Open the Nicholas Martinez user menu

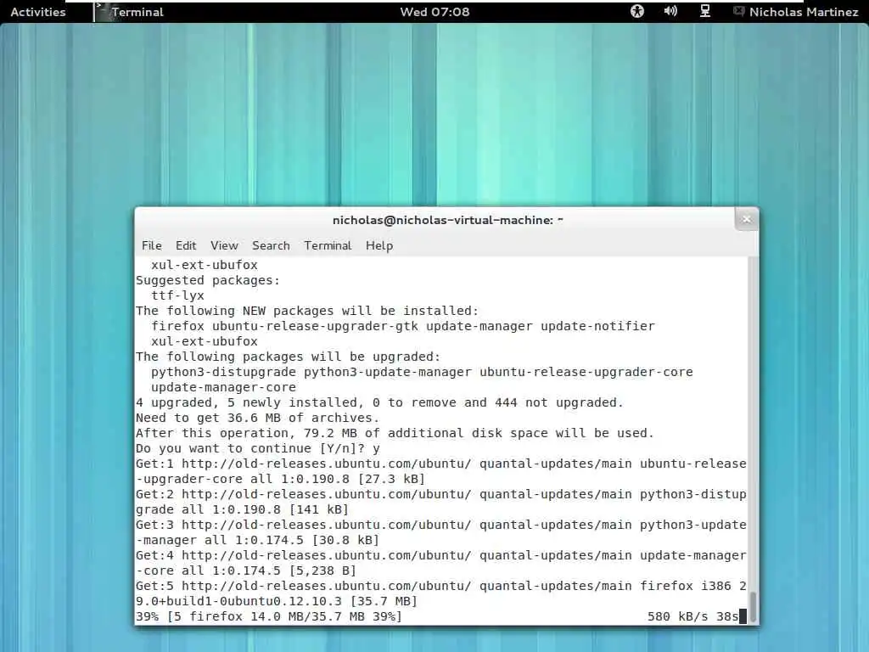click(x=804, y=12)
